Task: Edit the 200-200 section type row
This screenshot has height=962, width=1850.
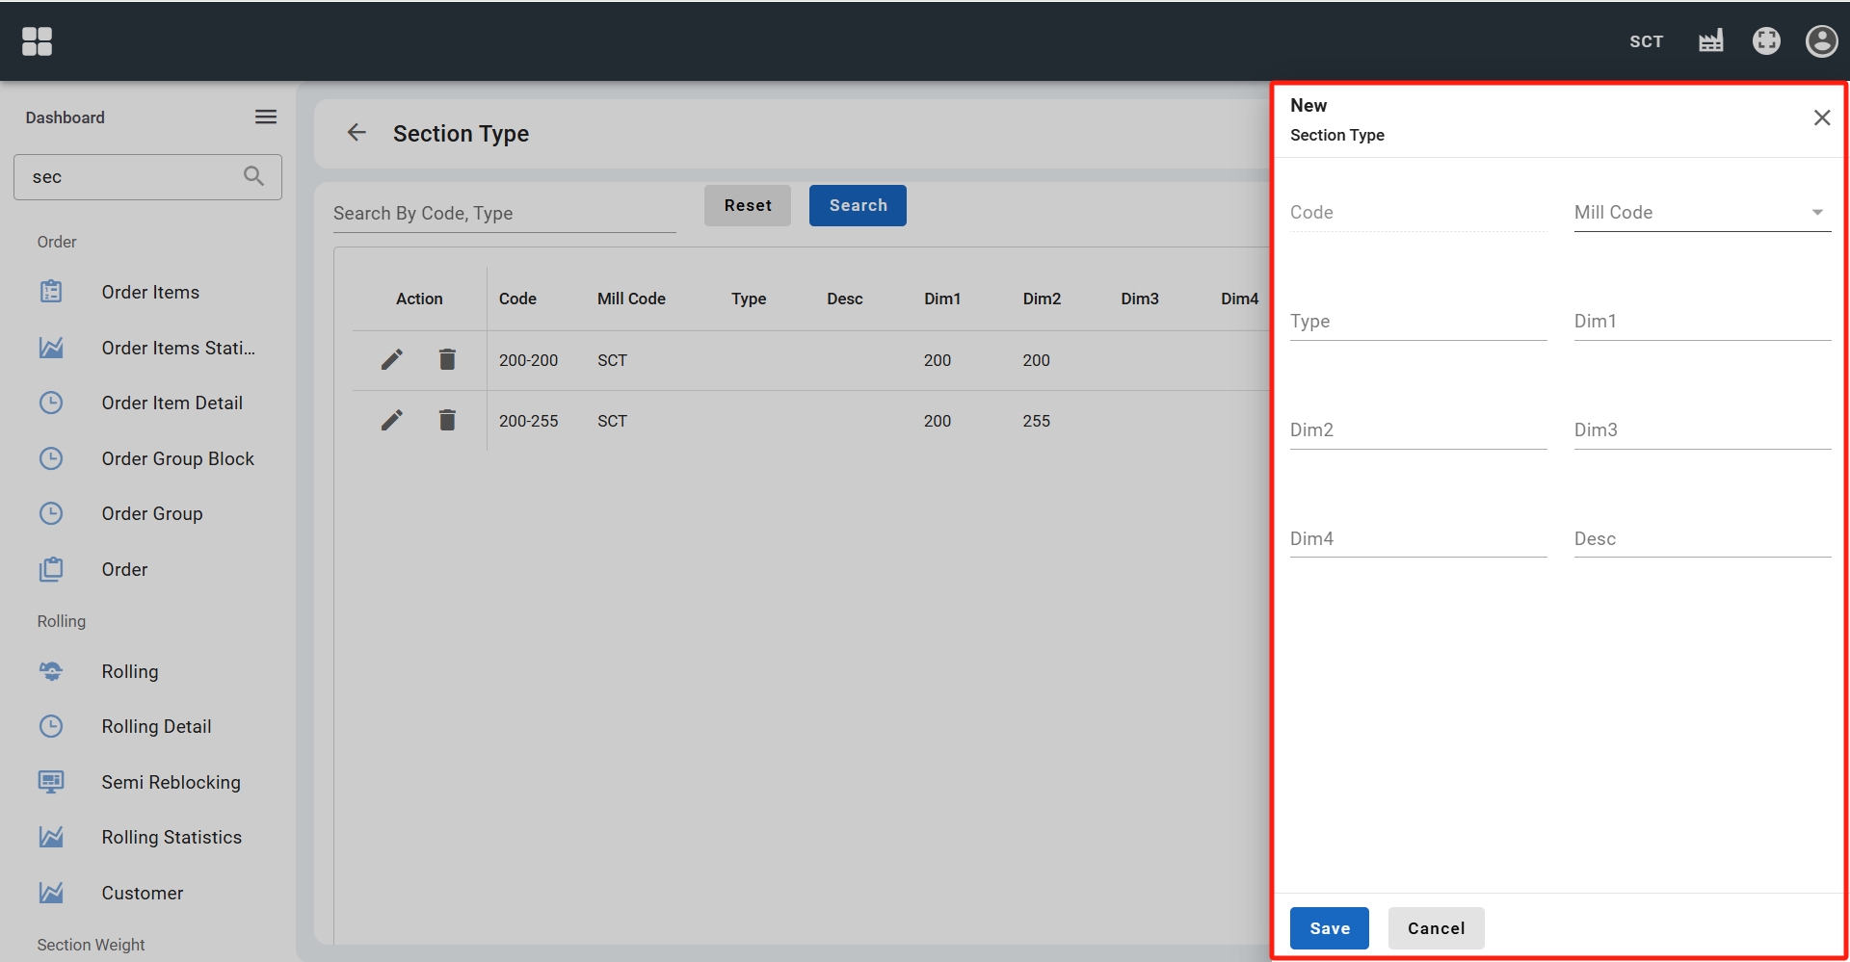Action: (x=391, y=360)
